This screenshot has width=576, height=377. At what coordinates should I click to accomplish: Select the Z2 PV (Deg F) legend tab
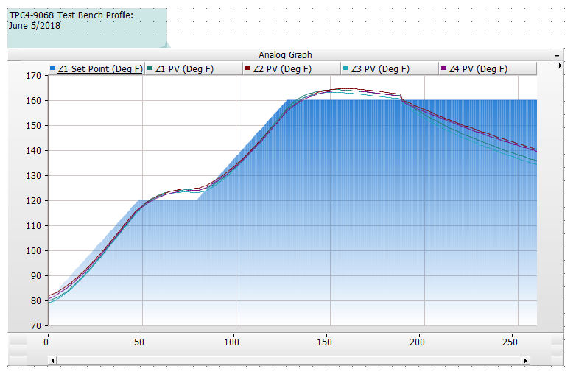coord(292,68)
